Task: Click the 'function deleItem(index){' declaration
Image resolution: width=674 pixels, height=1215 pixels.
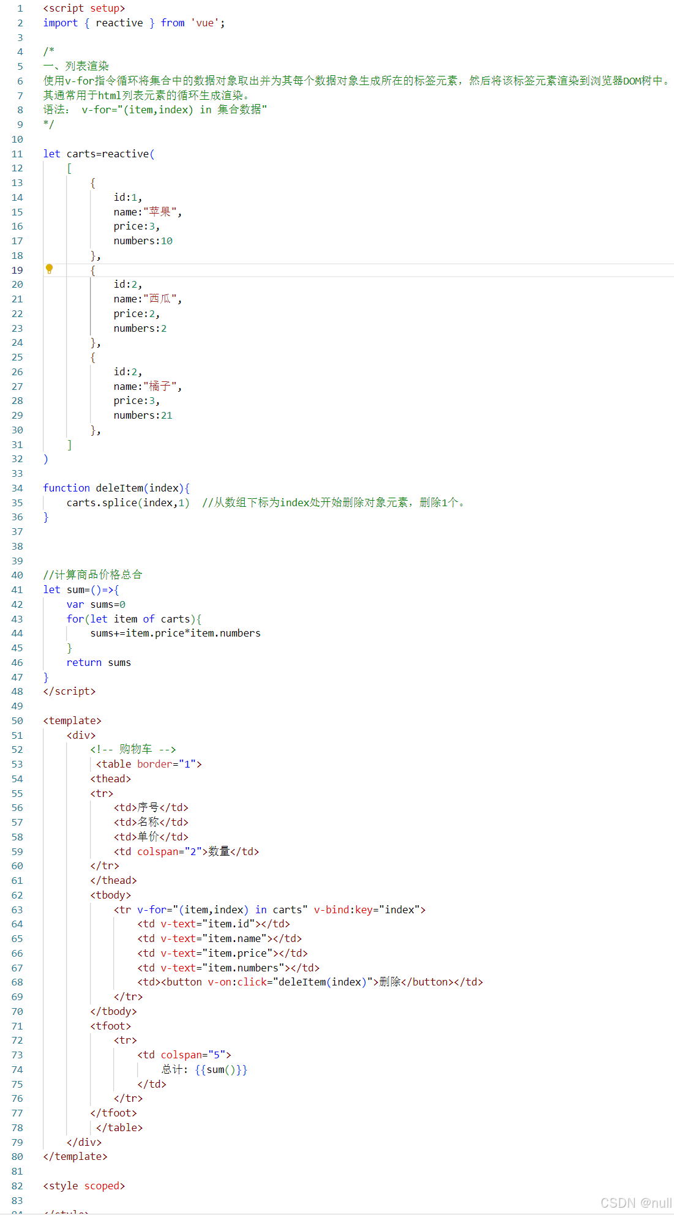Action: [x=116, y=488]
